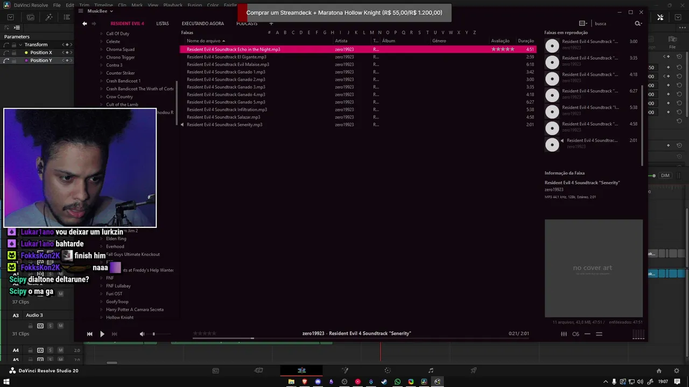
Task: Sort by the Duração column header
Action: 526,41
